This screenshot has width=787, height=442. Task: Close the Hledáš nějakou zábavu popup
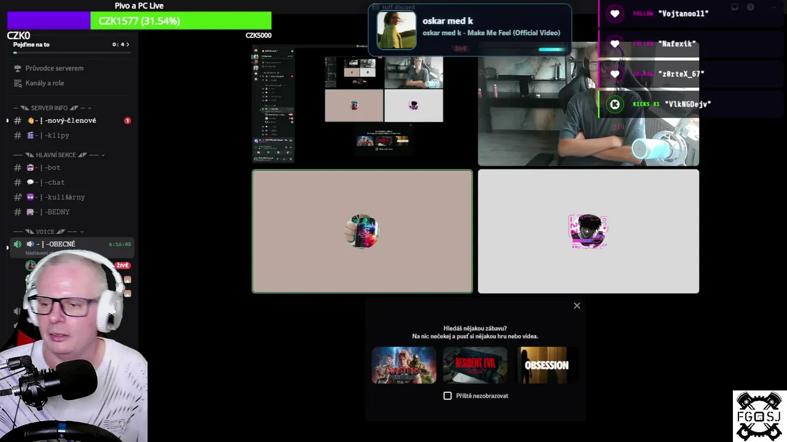577,306
